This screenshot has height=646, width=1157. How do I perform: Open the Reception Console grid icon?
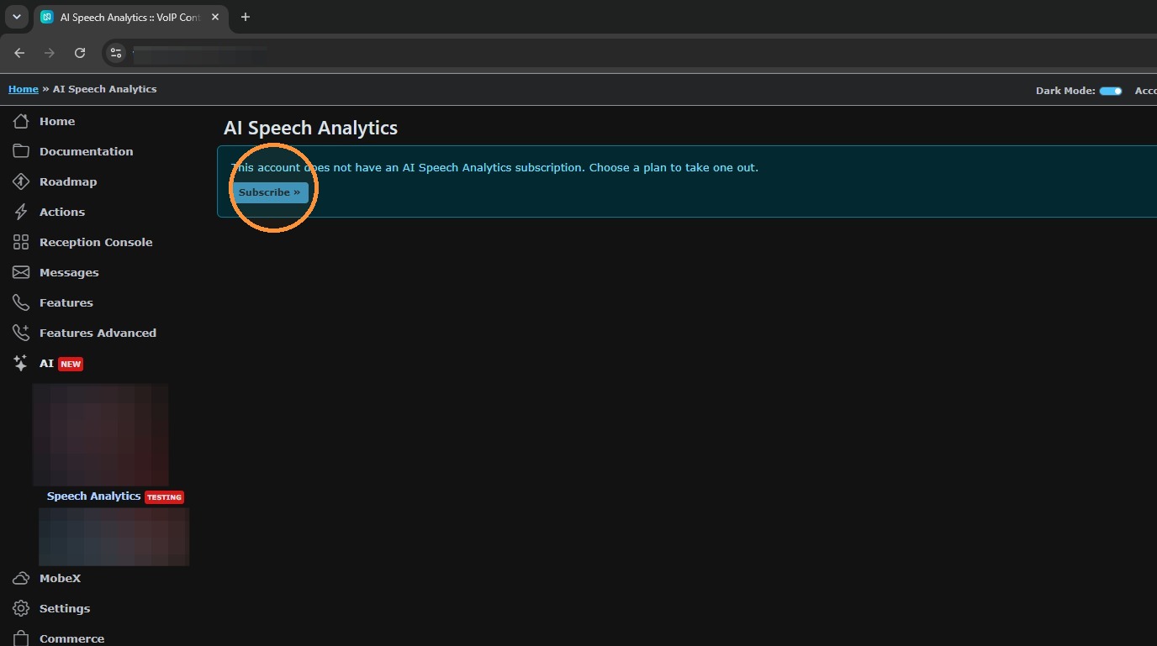pos(21,242)
